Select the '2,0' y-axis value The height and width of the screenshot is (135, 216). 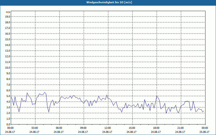(x=8, y=113)
